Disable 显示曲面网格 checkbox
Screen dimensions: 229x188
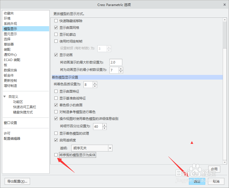tap(56, 28)
